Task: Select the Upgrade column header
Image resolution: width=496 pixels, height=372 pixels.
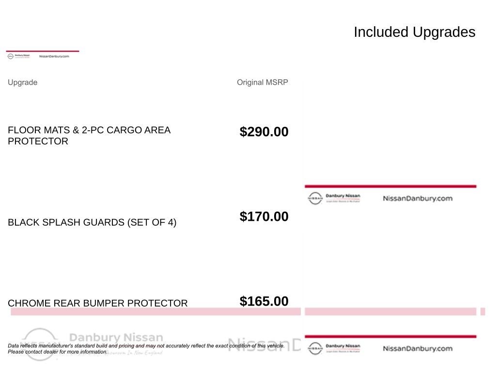Action: [22, 82]
